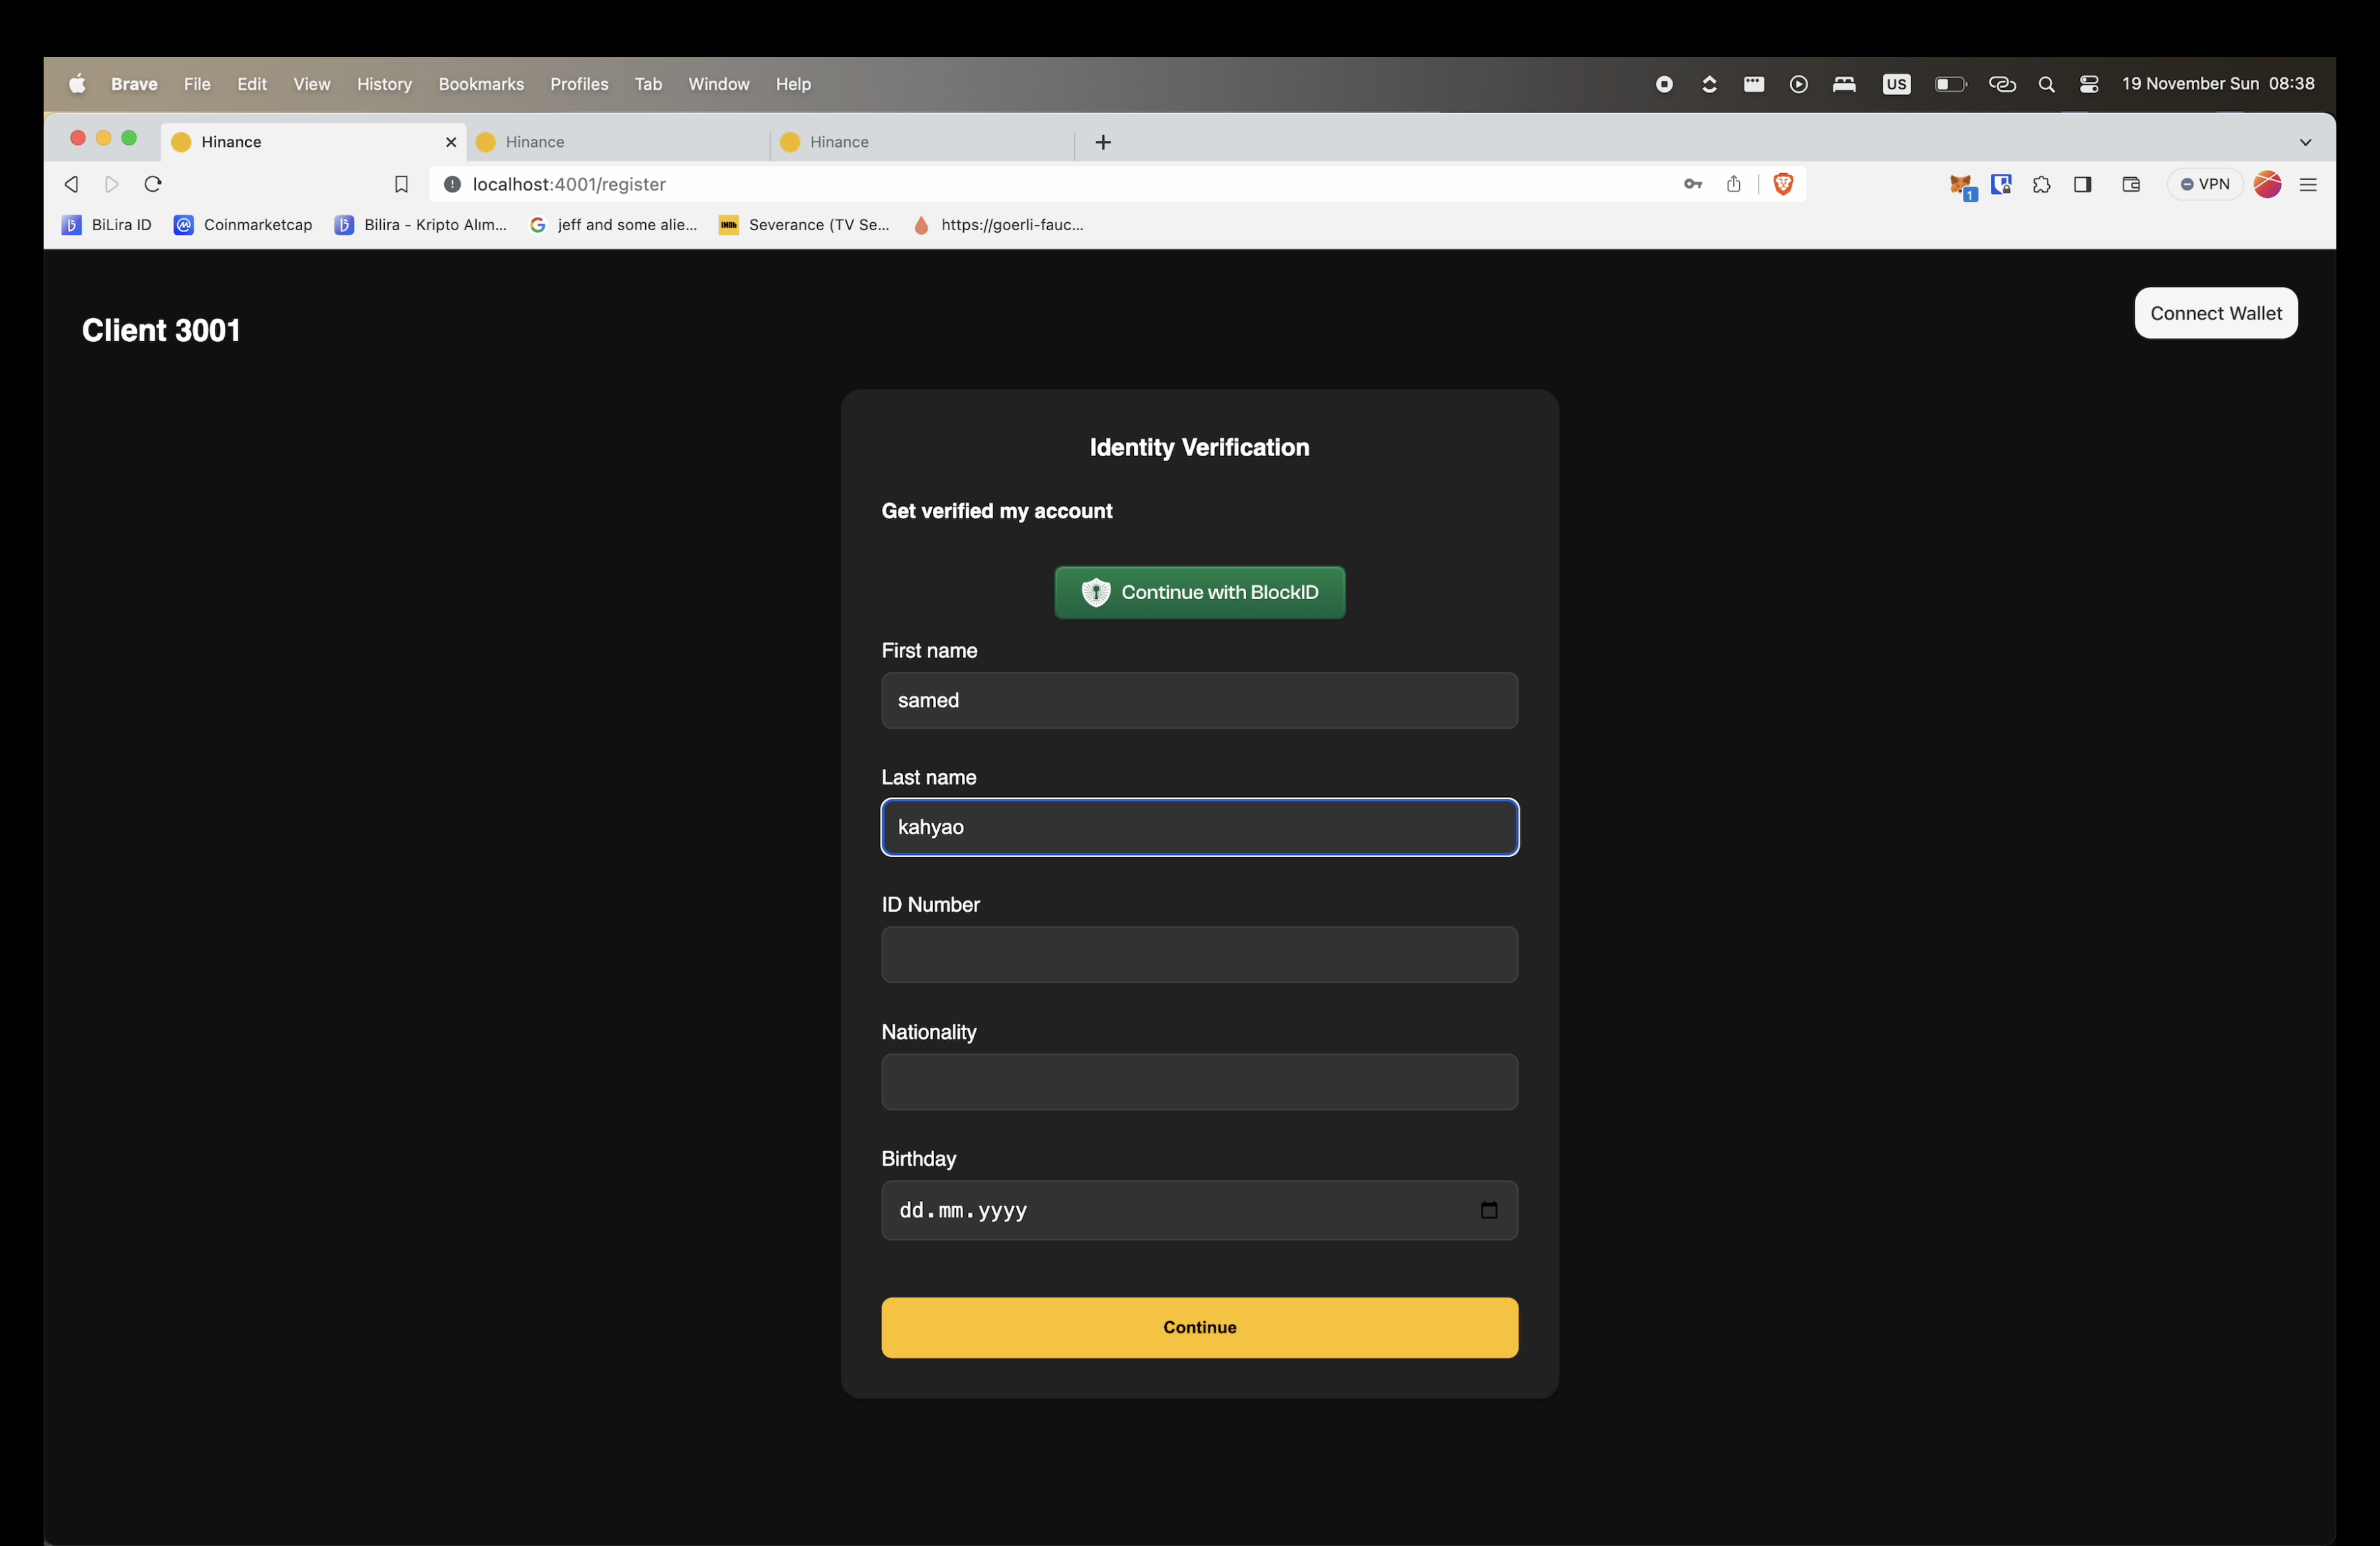This screenshot has height=1546, width=2380.
Task: Click the Brave Shields lion icon
Action: click(x=1782, y=184)
